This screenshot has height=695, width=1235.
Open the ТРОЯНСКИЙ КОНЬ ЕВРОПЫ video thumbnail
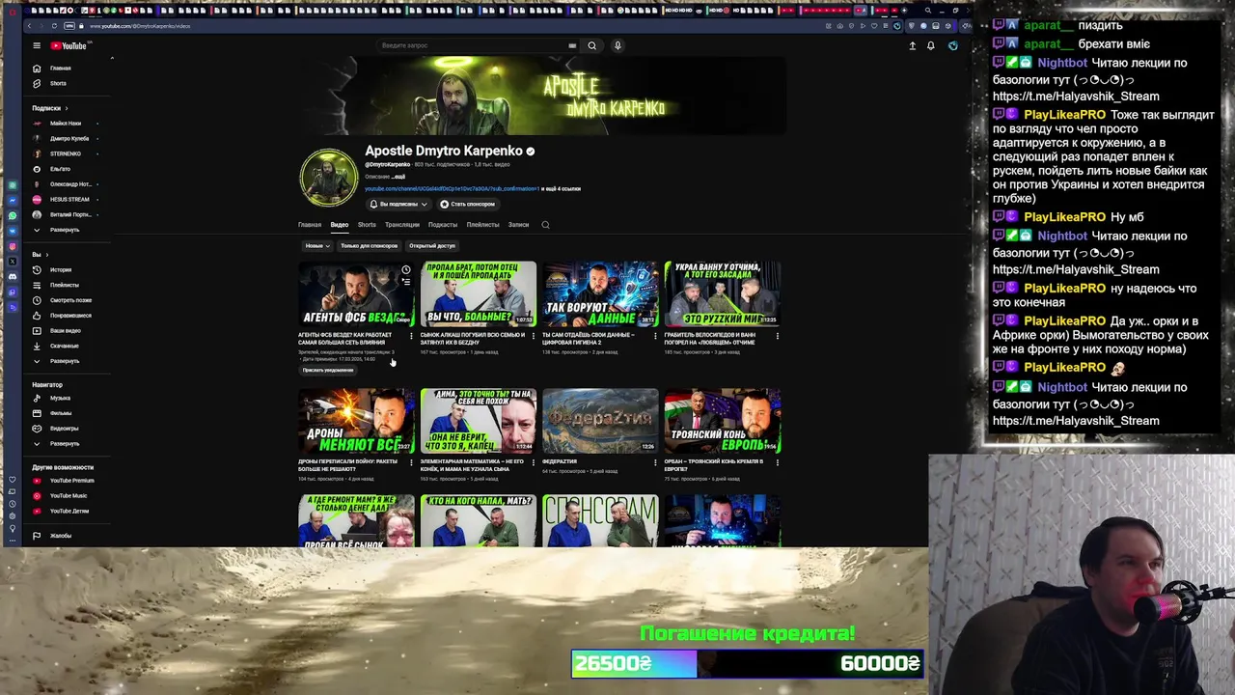[x=723, y=421]
